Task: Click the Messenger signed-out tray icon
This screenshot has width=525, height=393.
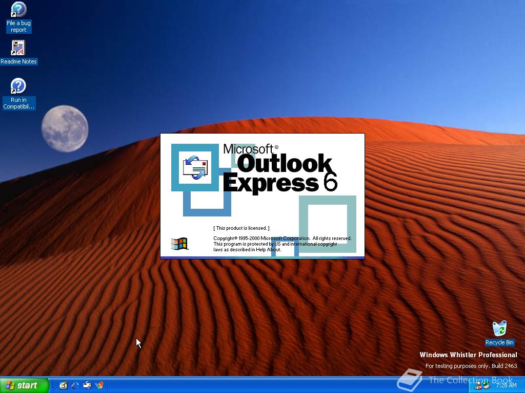Action: click(478, 386)
